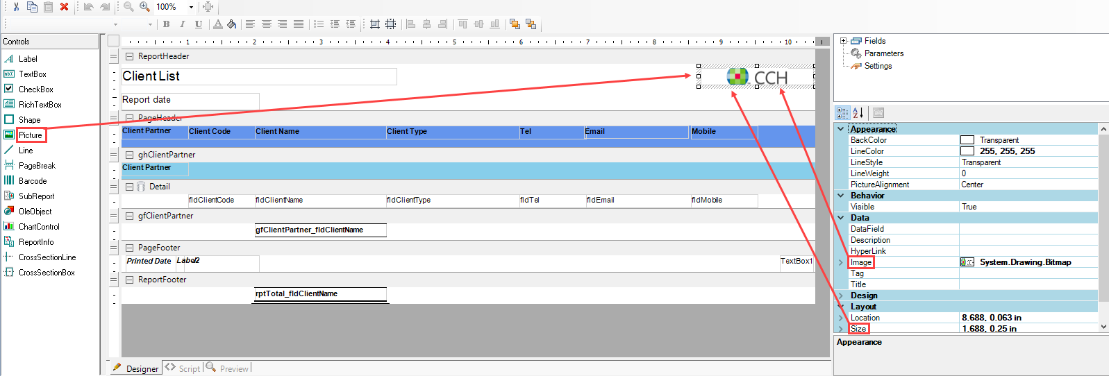
Task: Select Parameters in the report explorer
Action: pyautogui.click(x=883, y=53)
